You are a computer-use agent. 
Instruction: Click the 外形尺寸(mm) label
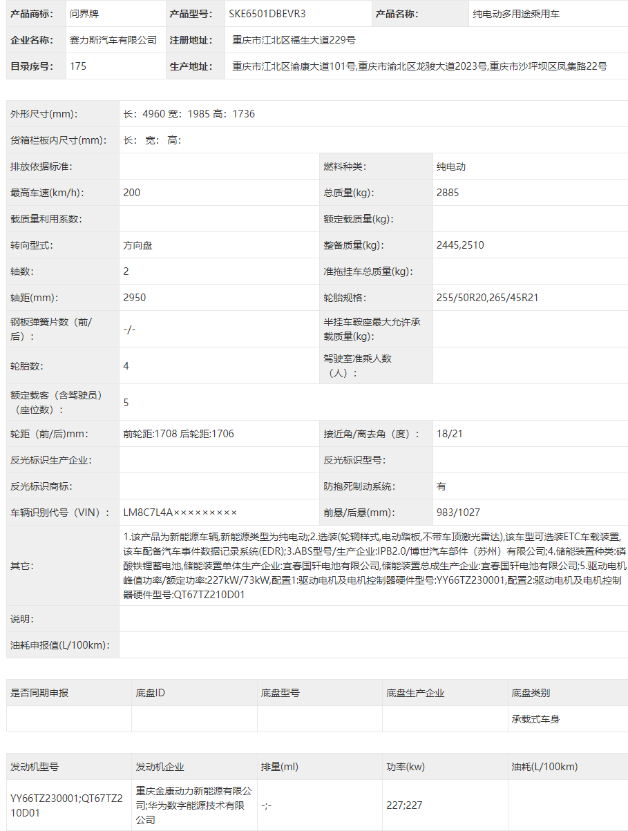[x=44, y=114]
